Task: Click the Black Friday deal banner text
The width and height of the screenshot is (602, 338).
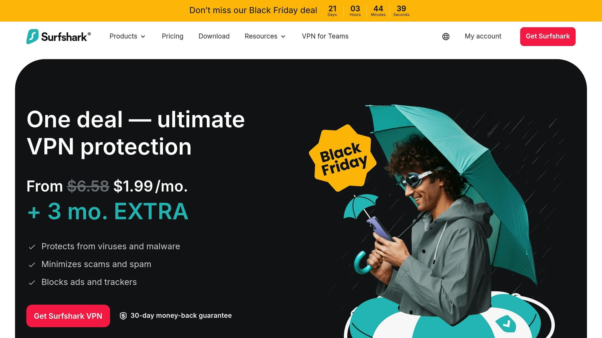Action: [253, 10]
